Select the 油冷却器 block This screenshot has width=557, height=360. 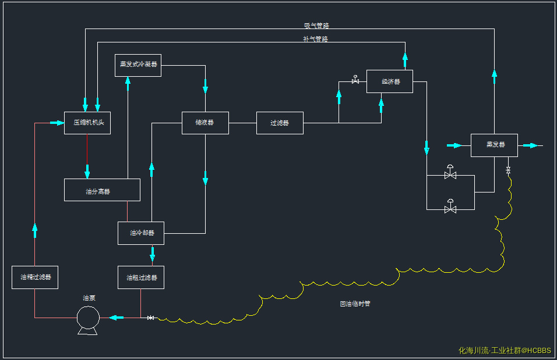(x=140, y=233)
